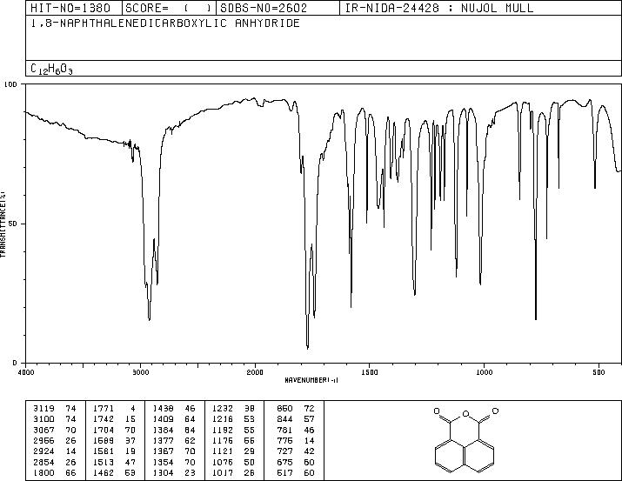This screenshot has width=622, height=481.
Task: Click the 1500 x-axis tick label
Action: tap(370, 372)
